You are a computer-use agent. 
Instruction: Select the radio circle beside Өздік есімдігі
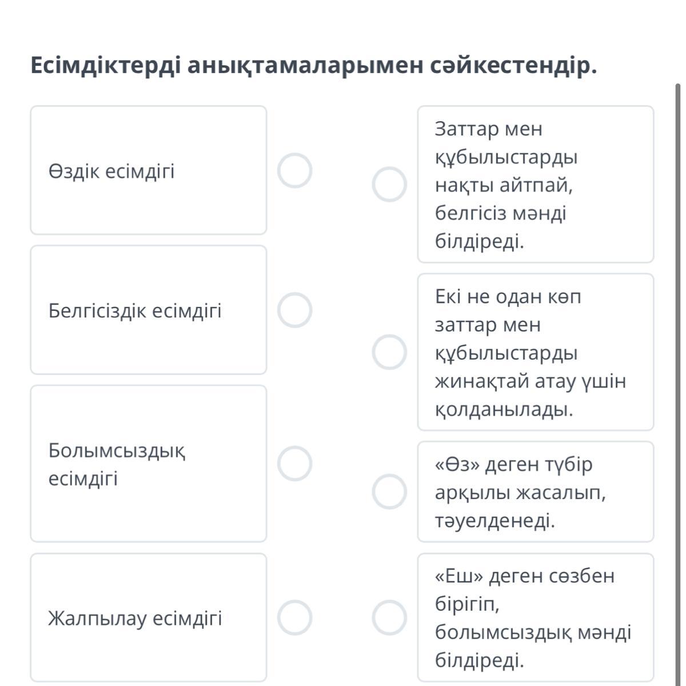click(x=294, y=170)
